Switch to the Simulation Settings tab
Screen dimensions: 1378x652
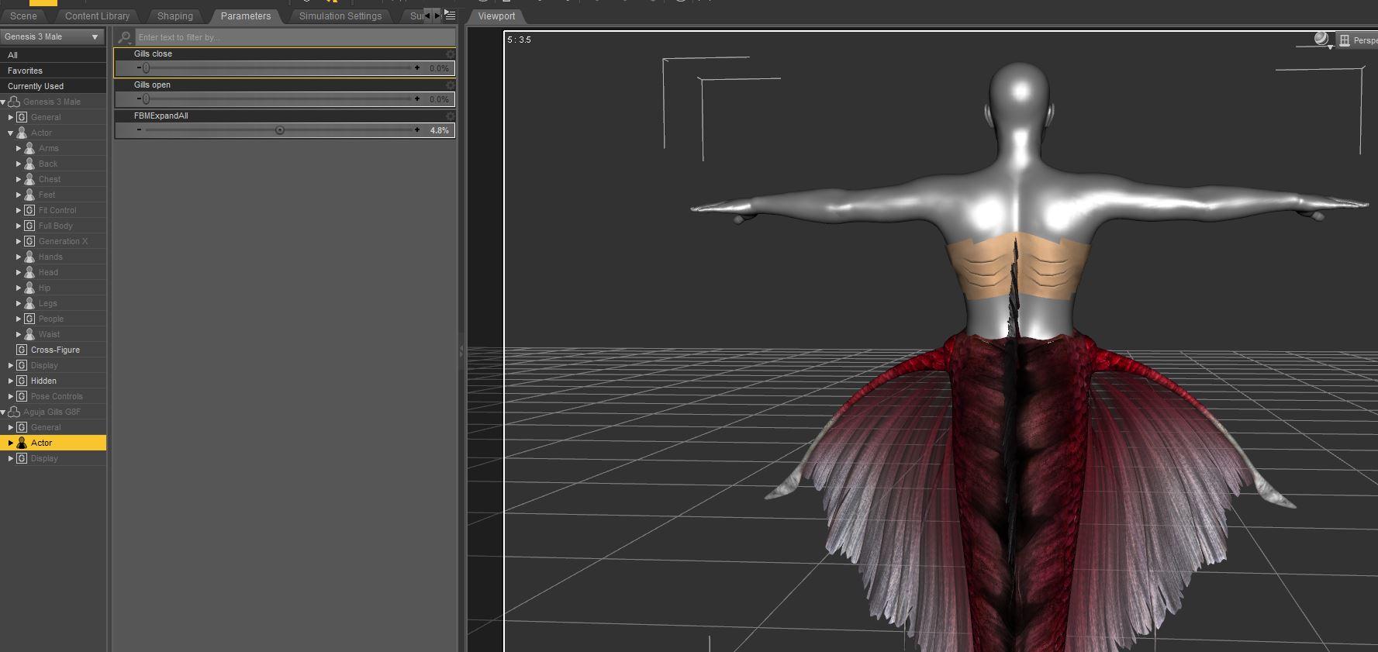tap(340, 16)
